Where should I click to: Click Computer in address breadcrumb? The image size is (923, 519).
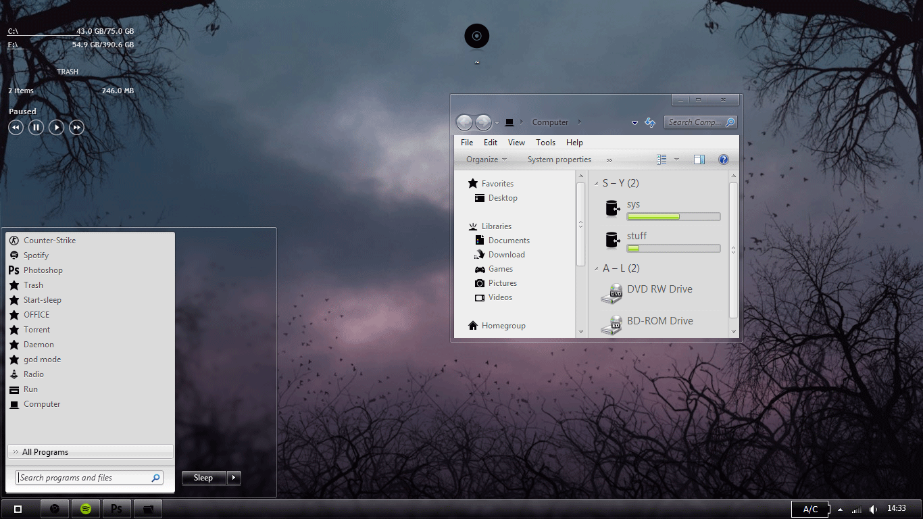point(551,122)
